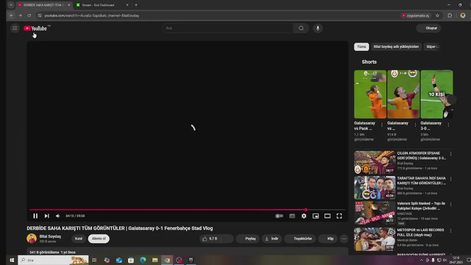Open options for the 914 B views short
This screenshot has width=471, height=265.
pyautogui.click(x=415, y=125)
